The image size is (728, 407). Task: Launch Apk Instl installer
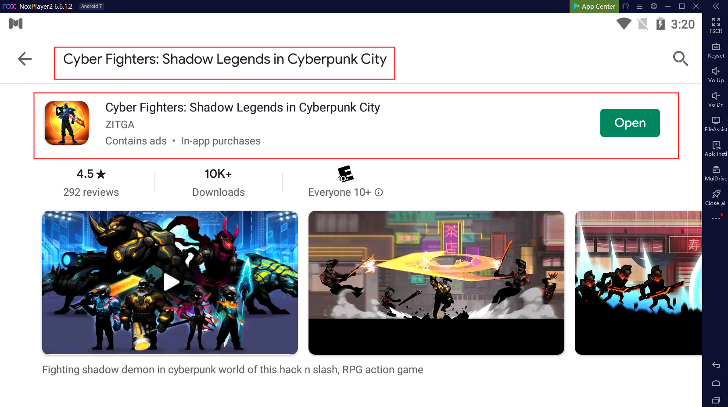(x=716, y=149)
